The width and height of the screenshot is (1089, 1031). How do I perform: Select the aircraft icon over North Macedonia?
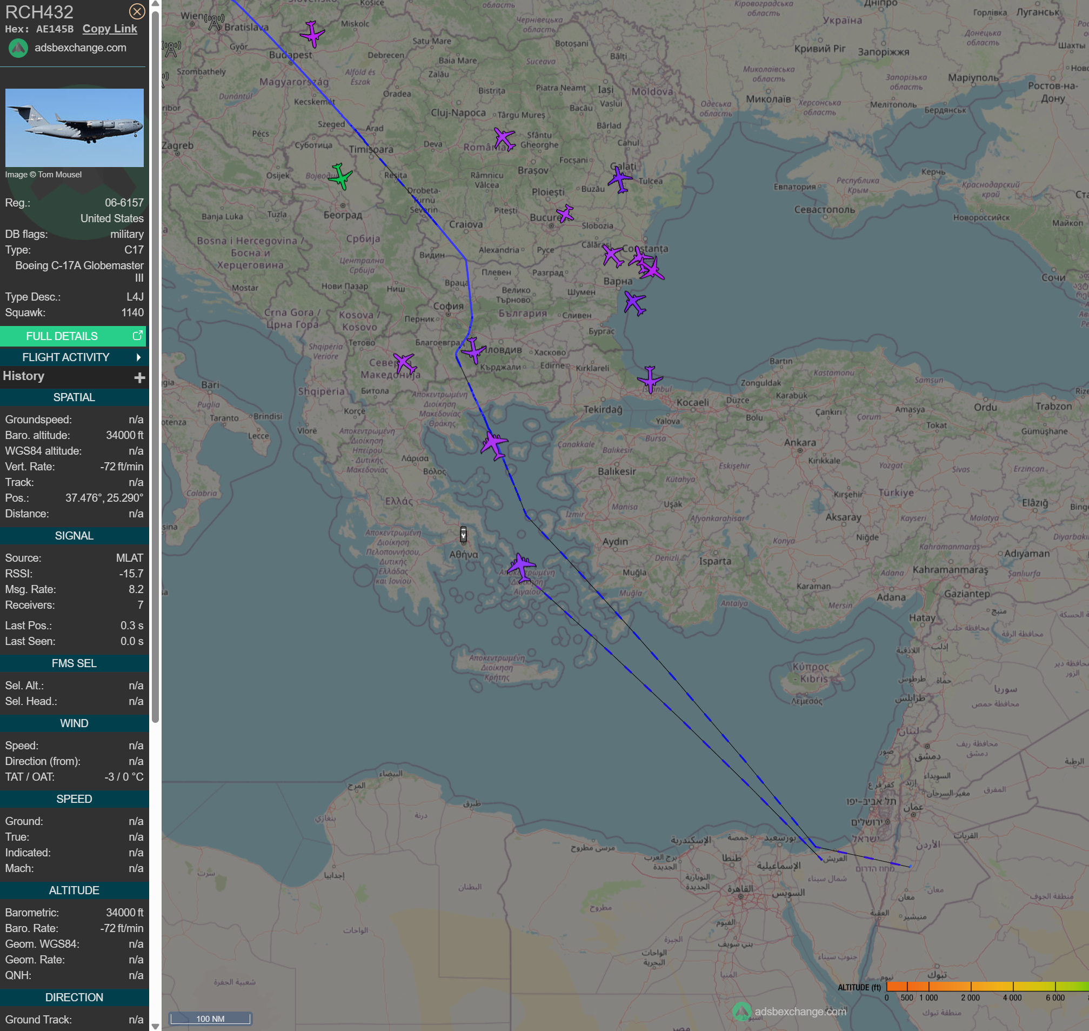(405, 363)
